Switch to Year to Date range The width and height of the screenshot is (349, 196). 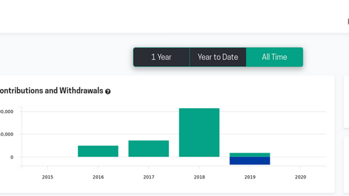[x=218, y=57]
